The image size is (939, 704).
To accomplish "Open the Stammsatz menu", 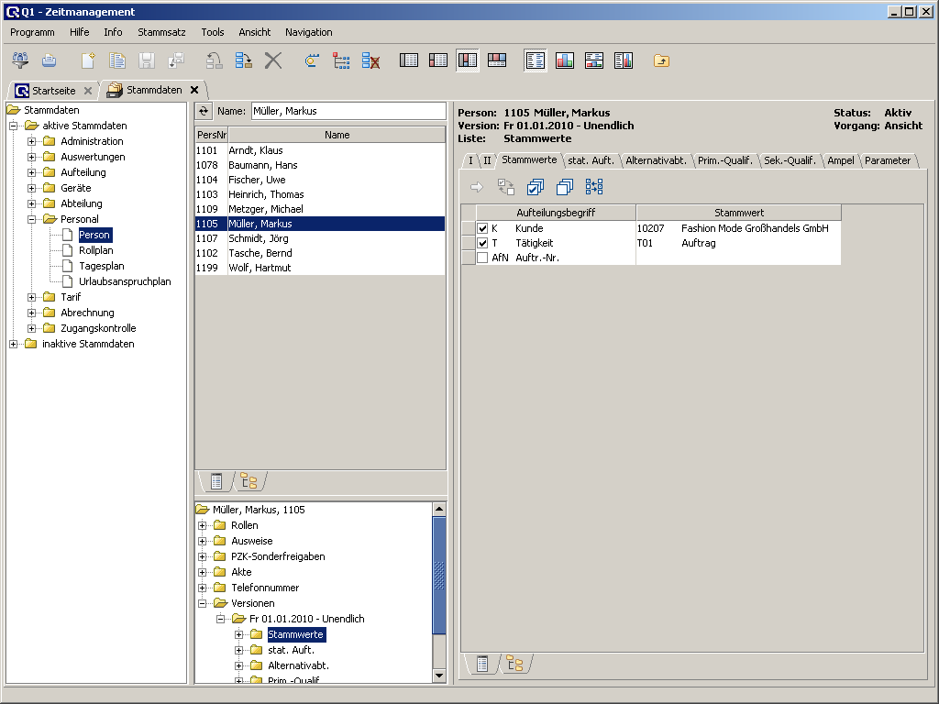I will click(x=161, y=32).
